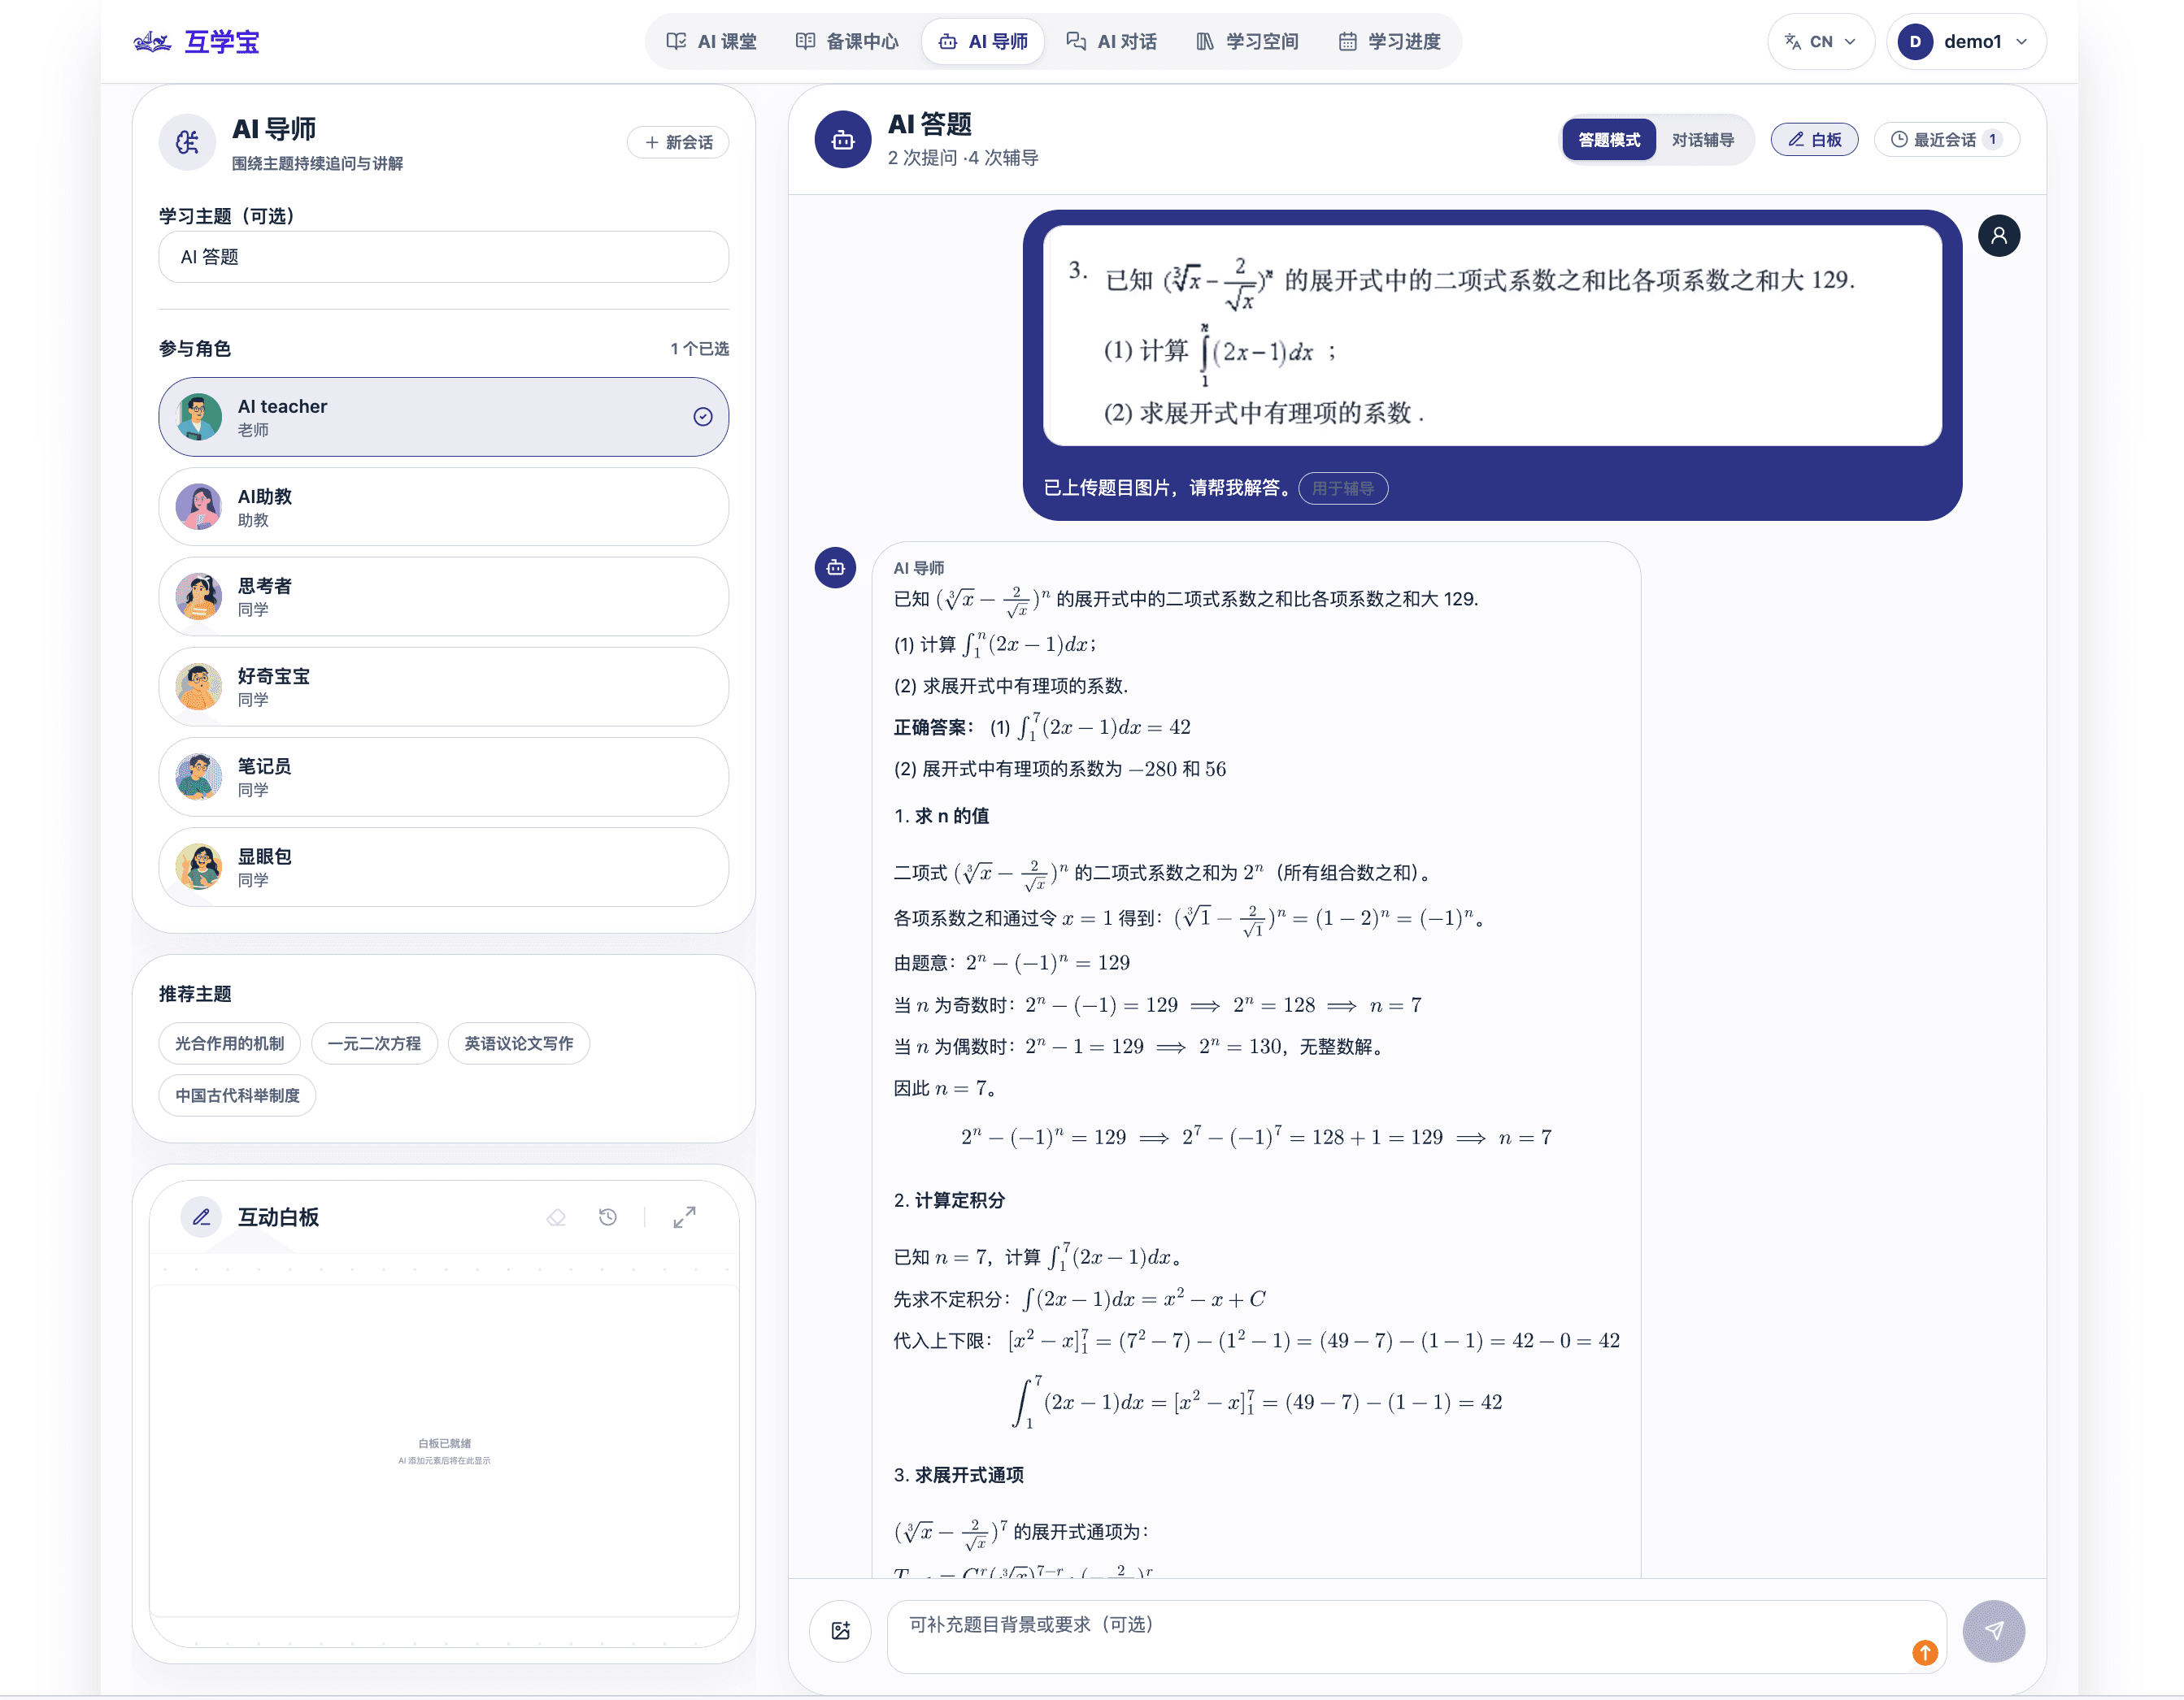Open the AI 对话 tab
Screen dimensions: 2184x1700
tap(1111, 42)
